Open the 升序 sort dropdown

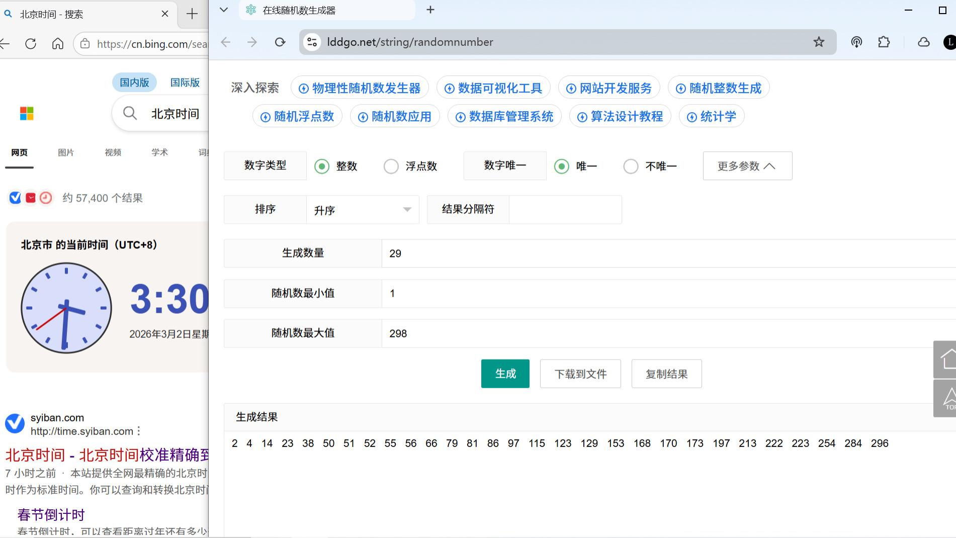362,210
